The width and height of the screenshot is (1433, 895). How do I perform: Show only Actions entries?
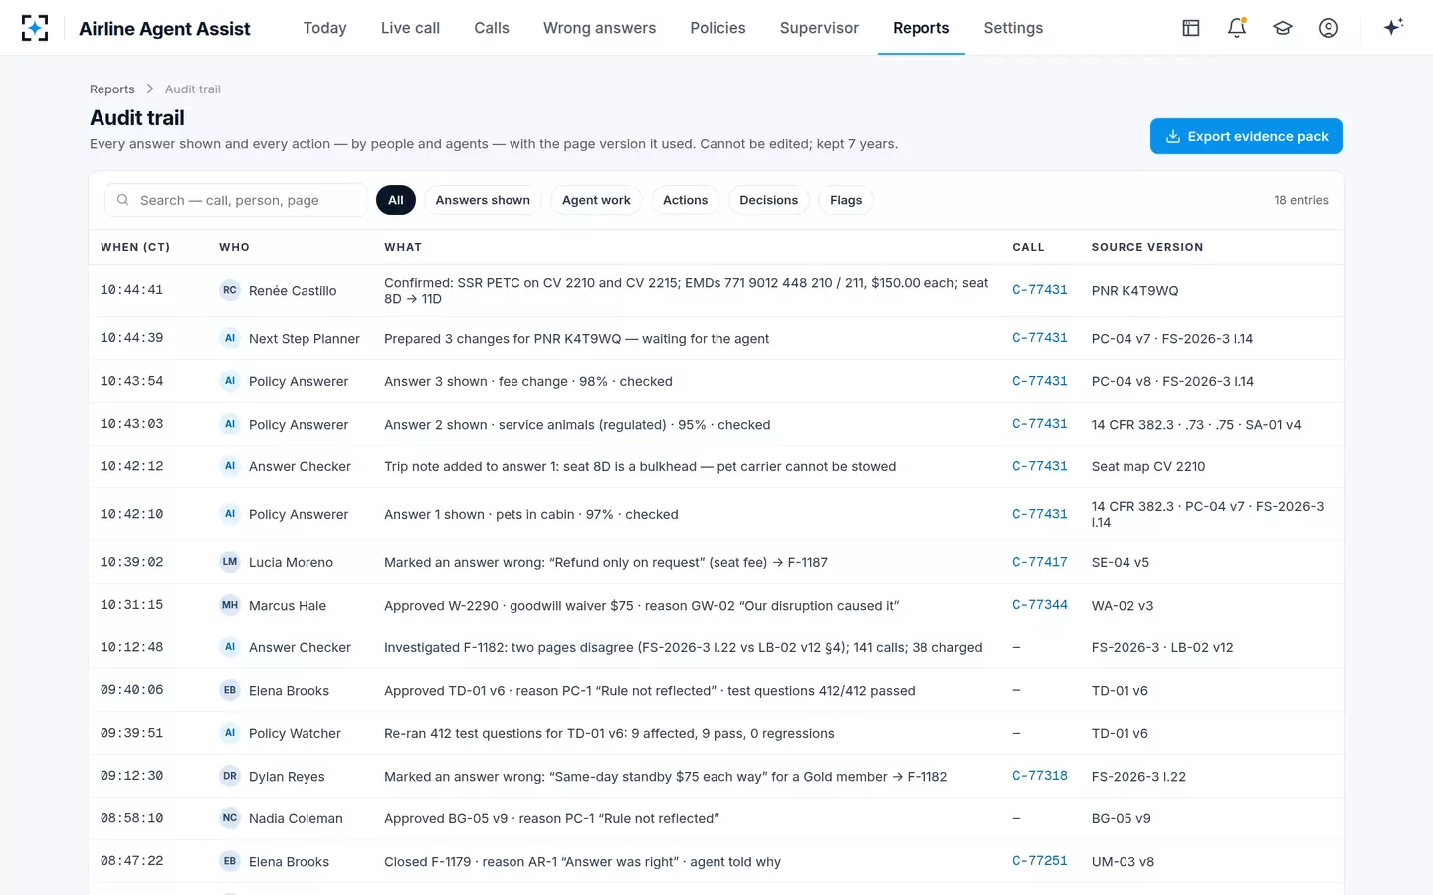tap(686, 200)
